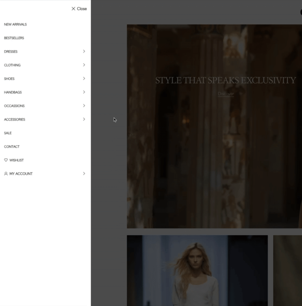Image resolution: width=302 pixels, height=306 pixels.
Task: Go to the Sale page
Action: pyautogui.click(x=8, y=133)
